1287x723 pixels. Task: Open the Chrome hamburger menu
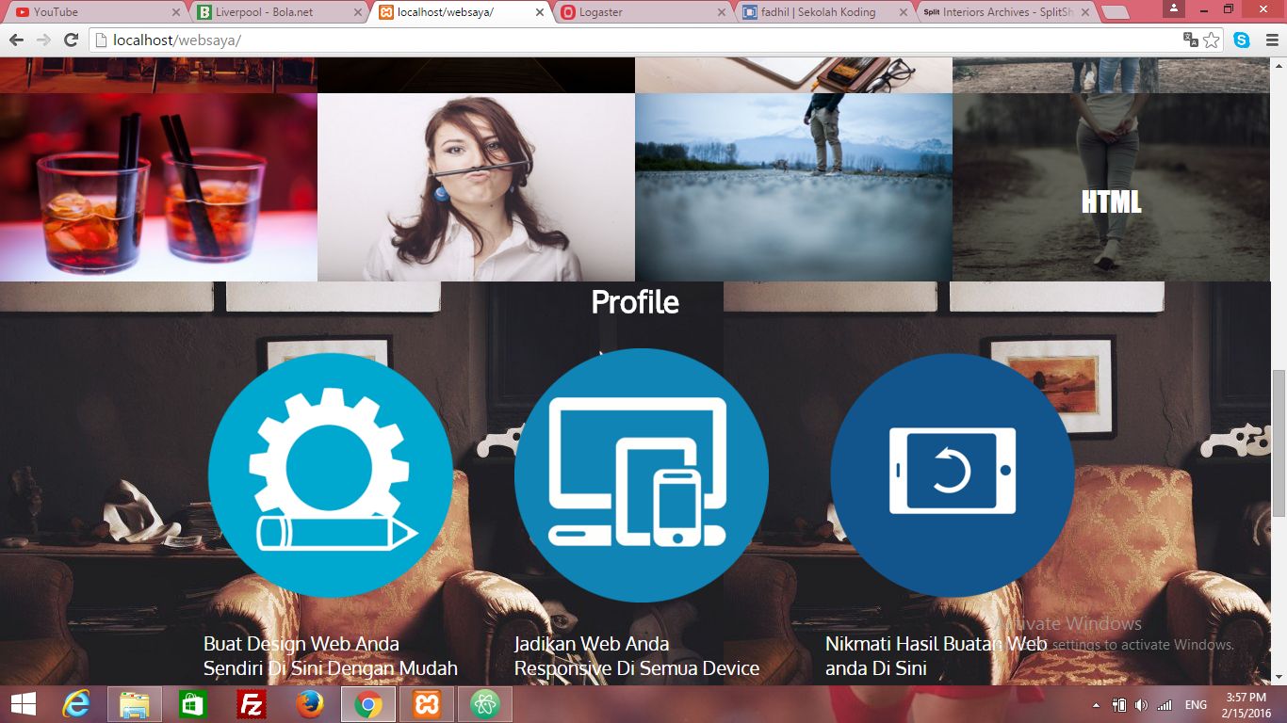pyautogui.click(x=1271, y=40)
